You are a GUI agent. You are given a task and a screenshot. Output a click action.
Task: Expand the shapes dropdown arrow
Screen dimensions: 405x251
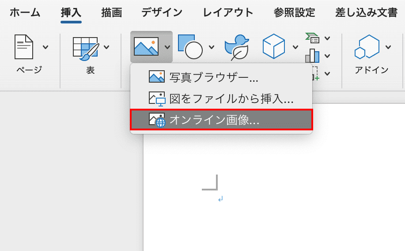(212, 47)
